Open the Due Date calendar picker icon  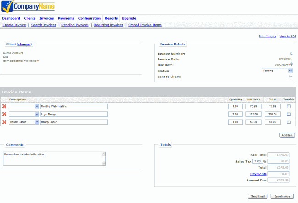point(291,64)
